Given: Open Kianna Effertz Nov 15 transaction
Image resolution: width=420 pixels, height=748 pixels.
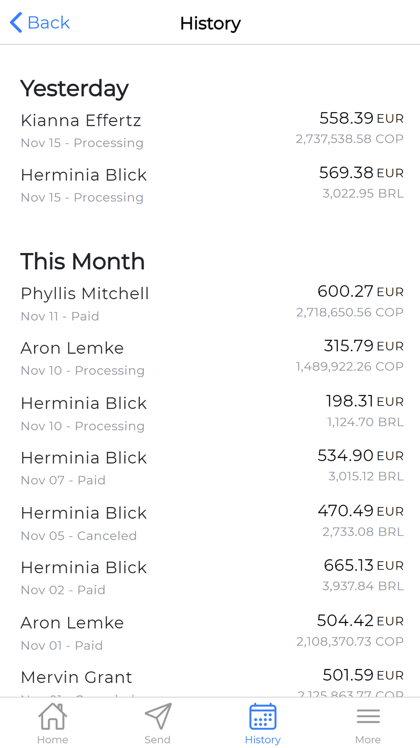Looking at the screenshot, I should pos(210,130).
